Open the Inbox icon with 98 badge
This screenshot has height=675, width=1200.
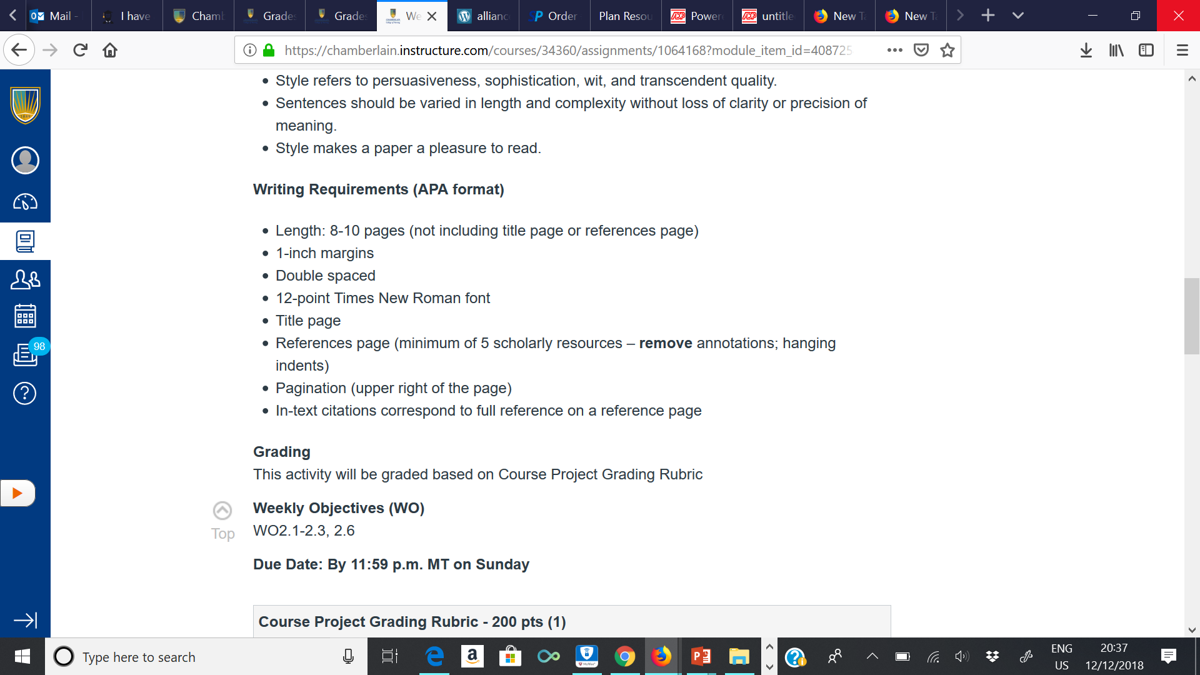(25, 354)
